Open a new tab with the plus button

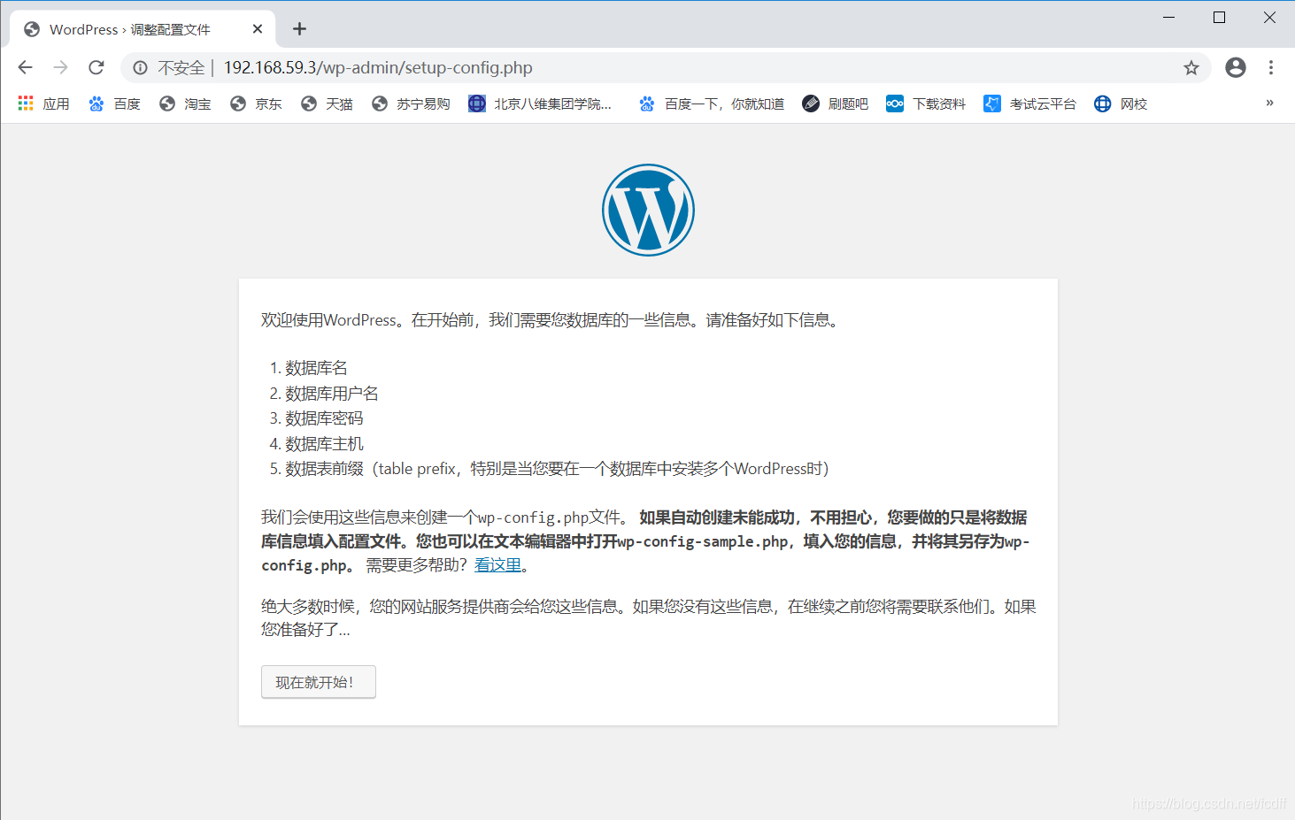pyautogui.click(x=300, y=29)
